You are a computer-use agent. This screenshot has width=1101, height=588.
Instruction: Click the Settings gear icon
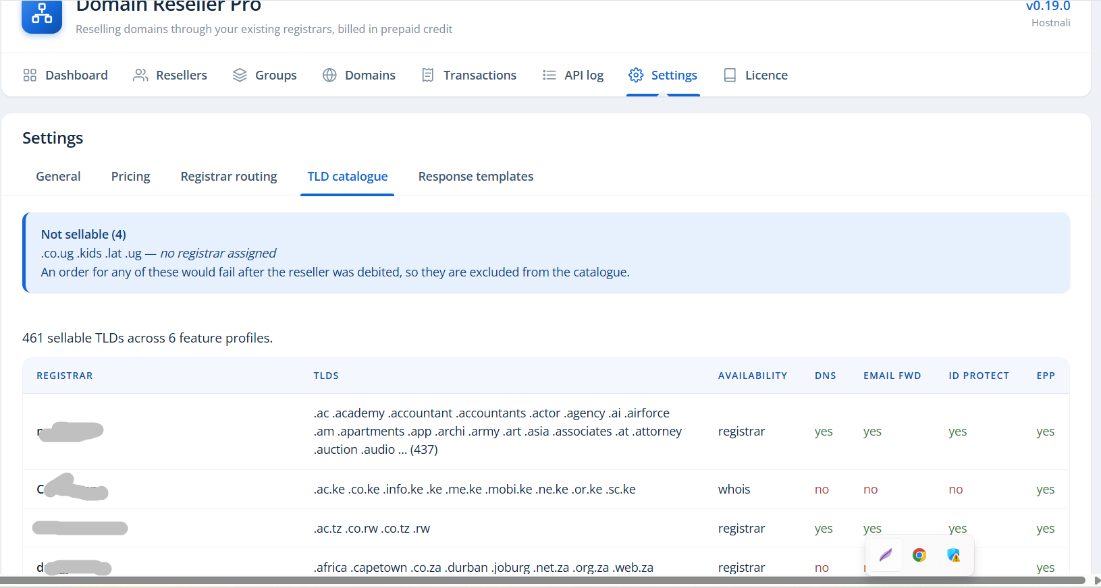coord(636,75)
